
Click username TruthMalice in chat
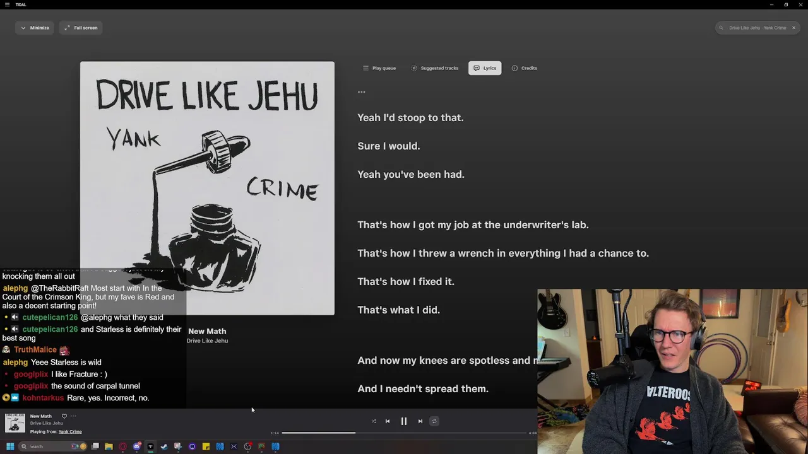(35, 350)
